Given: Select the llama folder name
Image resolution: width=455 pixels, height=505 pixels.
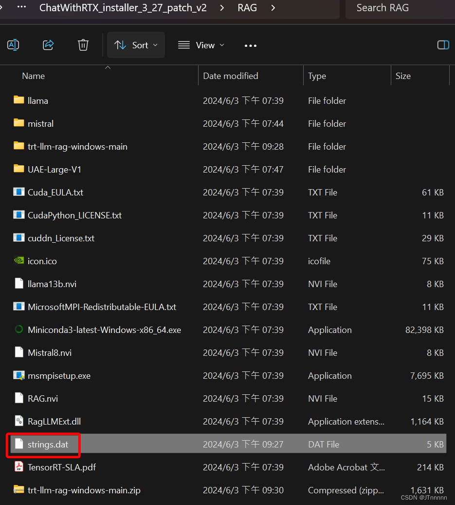Looking at the screenshot, I should pos(38,101).
